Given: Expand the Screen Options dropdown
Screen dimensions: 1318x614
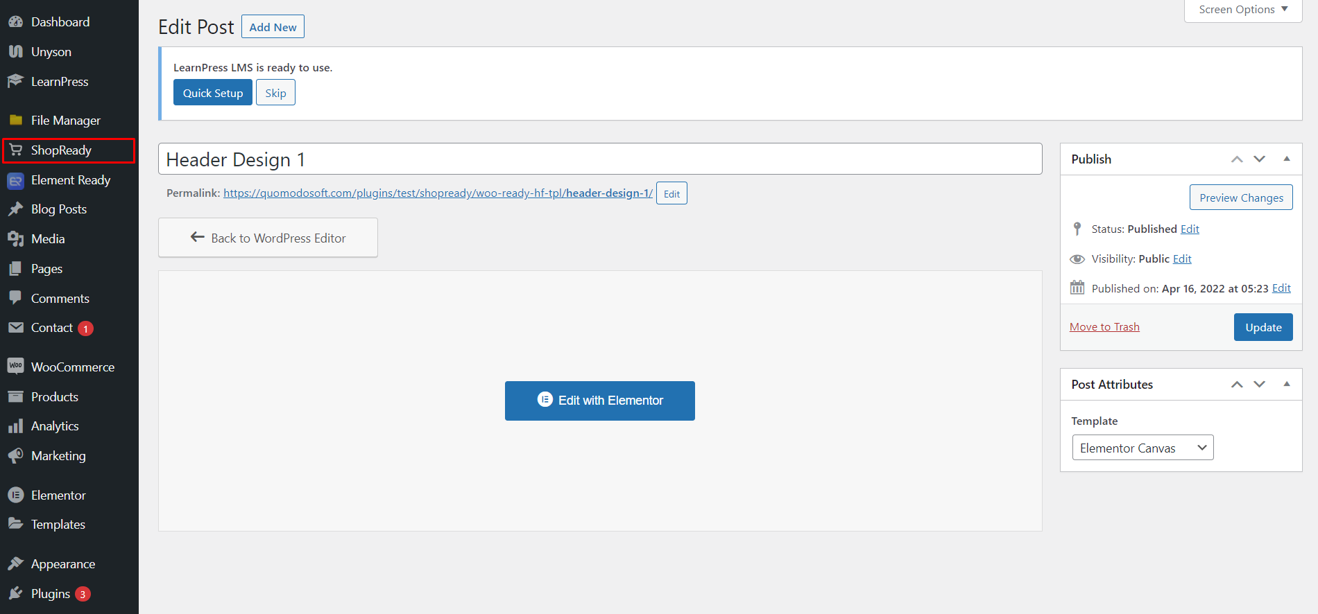Looking at the screenshot, I should (x=1243, y=10).
